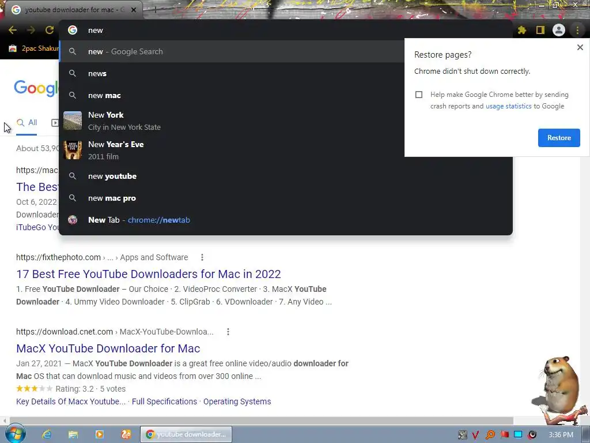Click the round speaker tray icon

click(532, 435)
